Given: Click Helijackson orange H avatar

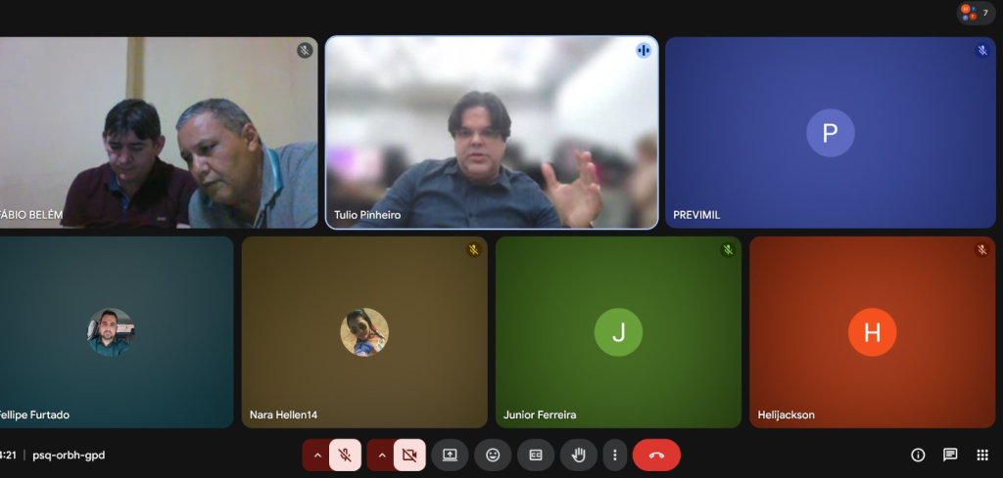Looking at the screenshot, I should pos(872,331).
